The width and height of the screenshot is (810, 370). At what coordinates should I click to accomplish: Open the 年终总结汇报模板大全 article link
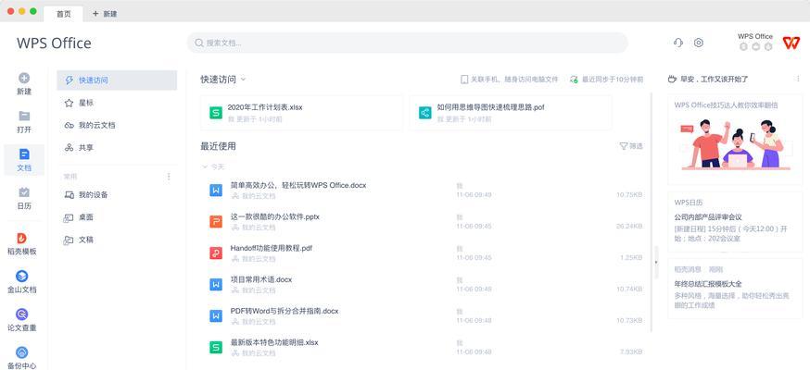click(x=708, y=283)
